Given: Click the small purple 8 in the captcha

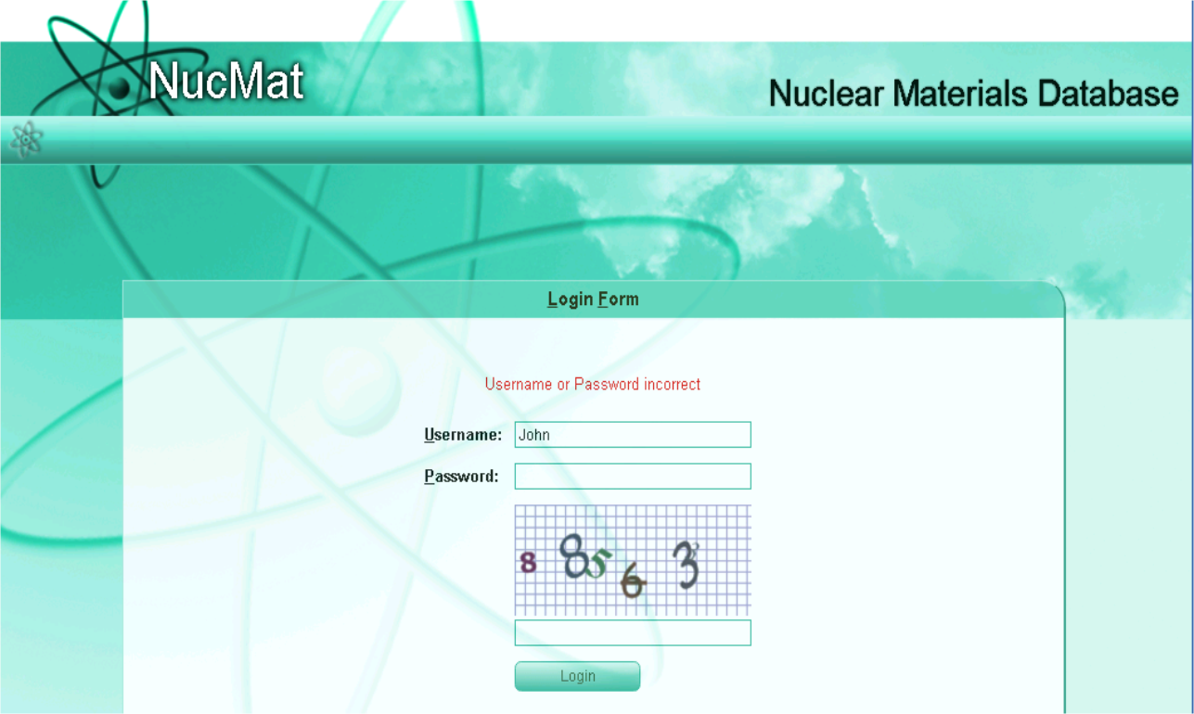Looking at the screenshot, I should [x=528, y=562].
